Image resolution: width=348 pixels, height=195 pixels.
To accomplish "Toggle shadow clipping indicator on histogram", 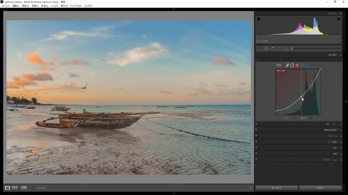I will 258,19.
